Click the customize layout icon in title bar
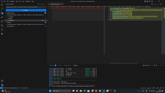Viewport: 165px width, 93px height. 152,1
